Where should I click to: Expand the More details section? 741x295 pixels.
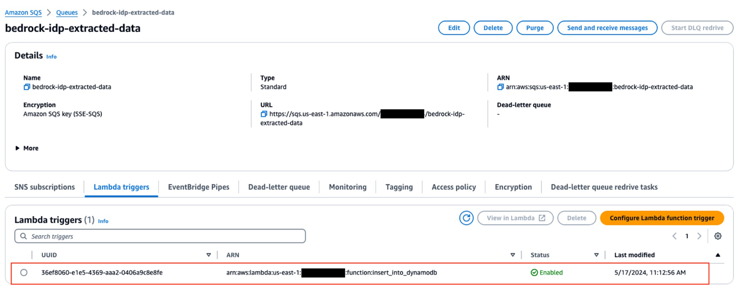tap(27, 148)
